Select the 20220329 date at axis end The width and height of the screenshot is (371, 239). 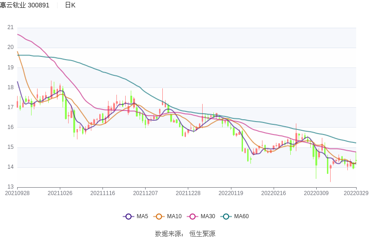point(356,193)
